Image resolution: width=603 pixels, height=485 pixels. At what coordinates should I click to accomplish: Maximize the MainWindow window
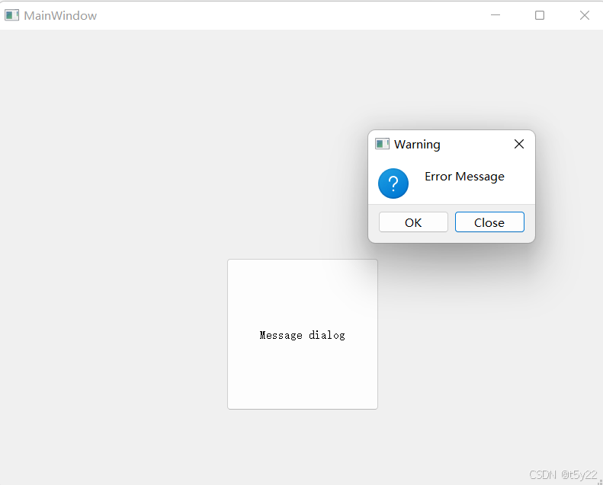click(540, 15)
